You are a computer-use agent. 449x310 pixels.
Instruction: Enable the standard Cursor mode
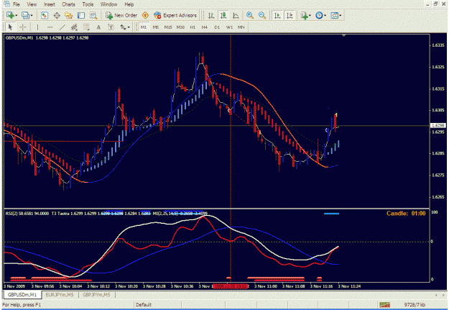10,27
